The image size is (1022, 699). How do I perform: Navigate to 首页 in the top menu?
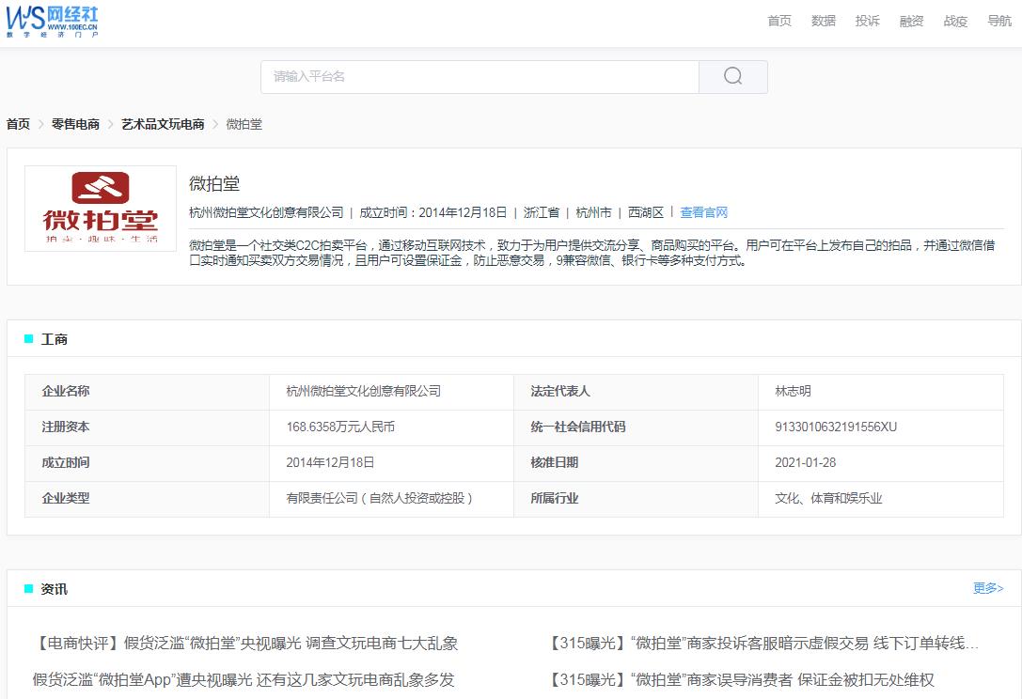click(x=778, y=21)
